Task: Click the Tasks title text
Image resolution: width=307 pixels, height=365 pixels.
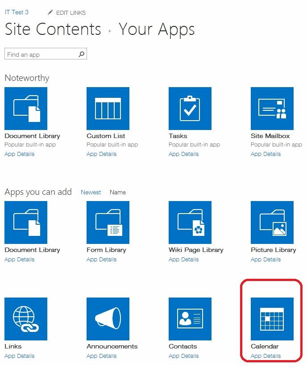Action: pyautogui.click(x=178, y=136)
